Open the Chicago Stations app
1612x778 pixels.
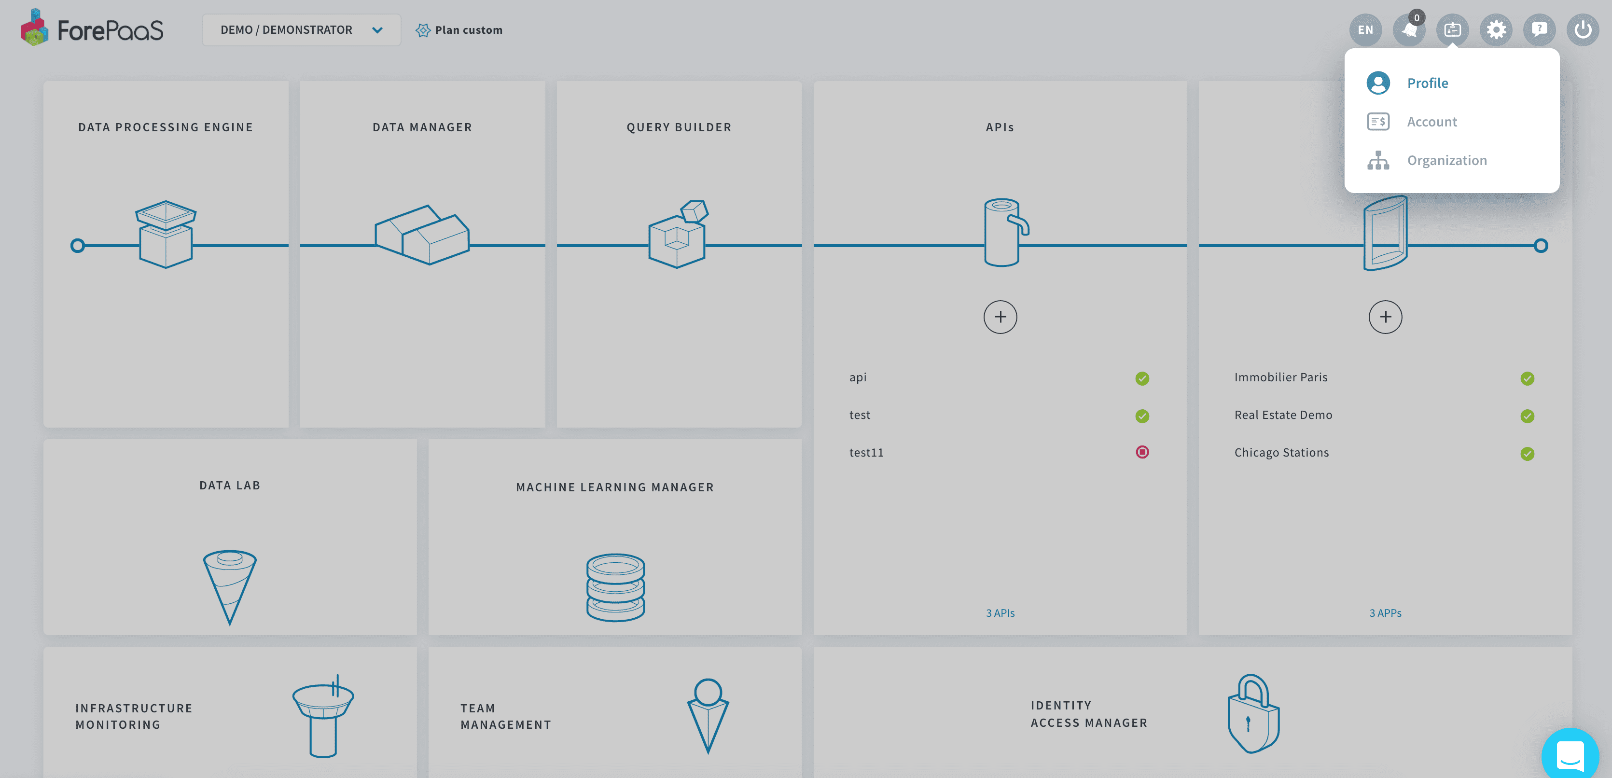pos(1281,453)
